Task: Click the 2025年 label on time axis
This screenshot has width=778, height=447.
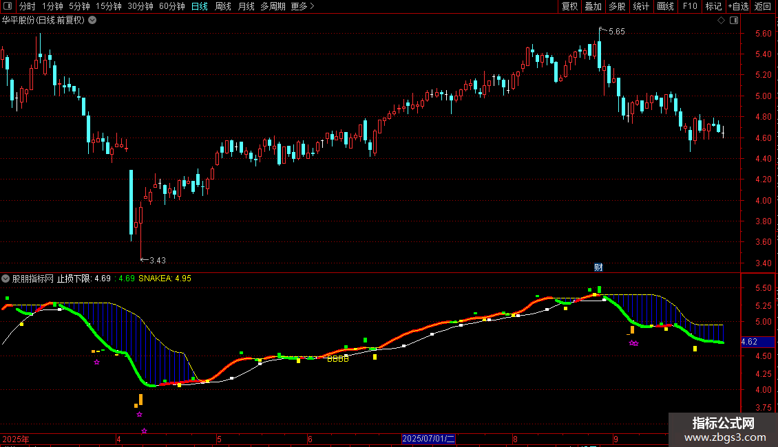Action: 16,439
